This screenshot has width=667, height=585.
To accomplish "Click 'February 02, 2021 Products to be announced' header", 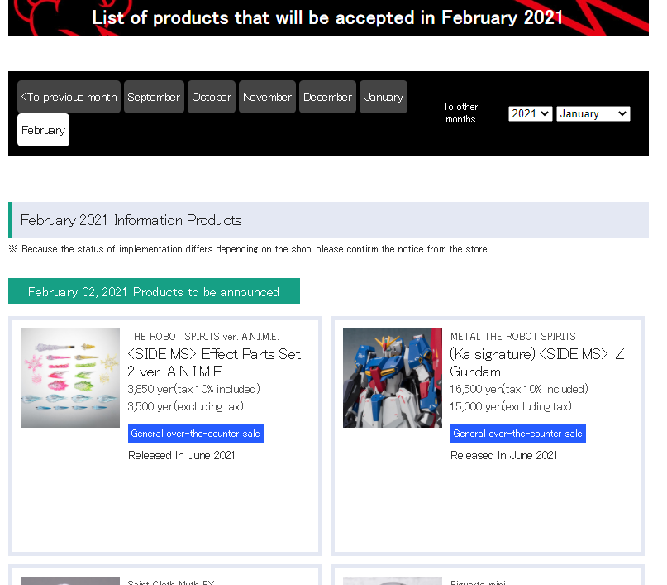I will (x=154, y=291).
